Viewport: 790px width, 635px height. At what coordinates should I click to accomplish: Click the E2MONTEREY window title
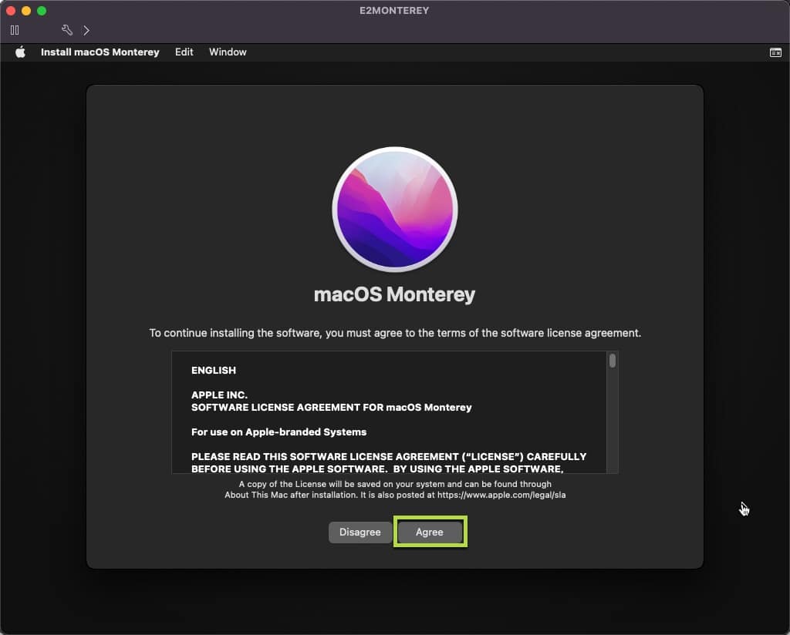click(394, 11)
